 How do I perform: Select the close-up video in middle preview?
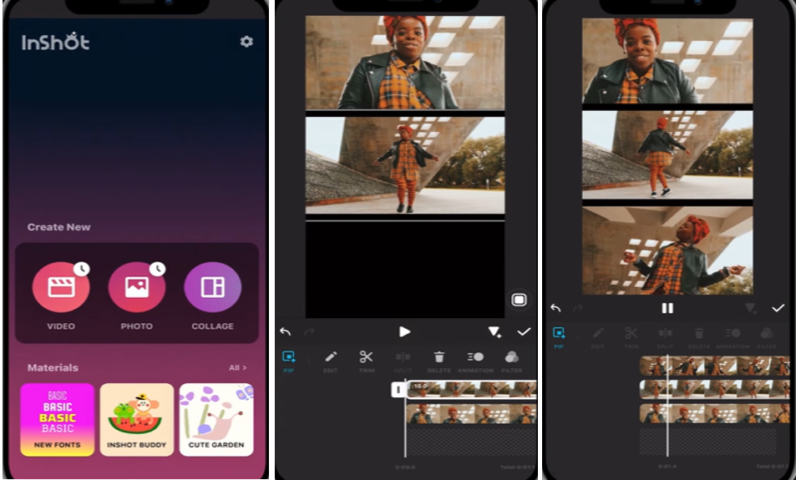pos(404,63)
